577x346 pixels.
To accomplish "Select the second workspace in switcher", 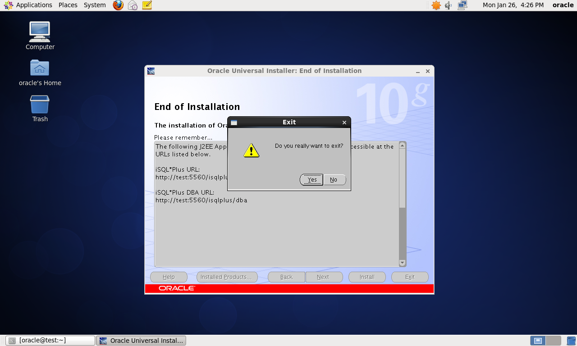I will pyautogui.click(x=554, y=341).
